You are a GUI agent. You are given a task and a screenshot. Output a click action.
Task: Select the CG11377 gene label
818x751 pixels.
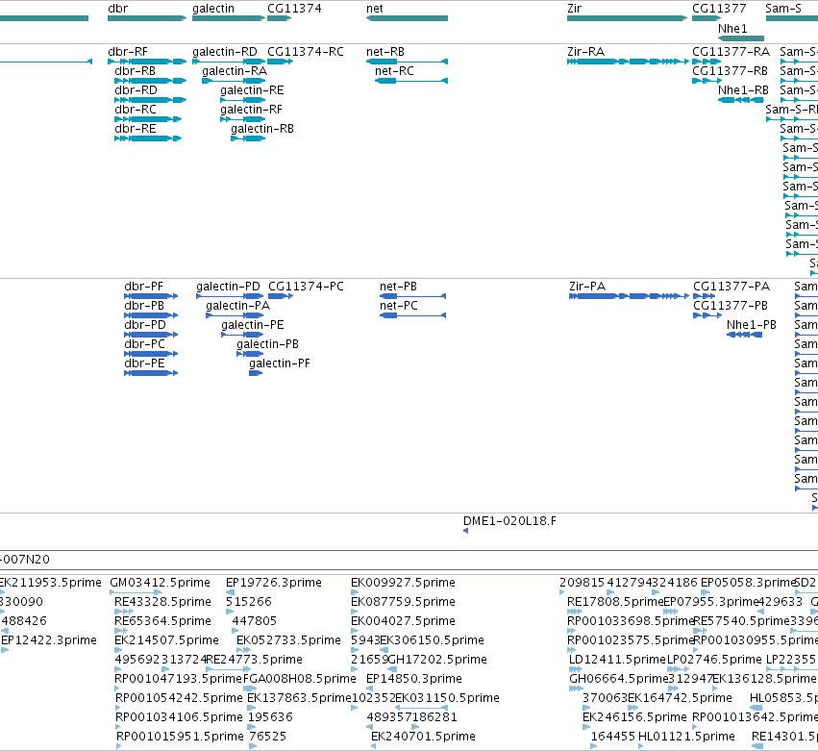pyautogui.click(x=719, y=9)
